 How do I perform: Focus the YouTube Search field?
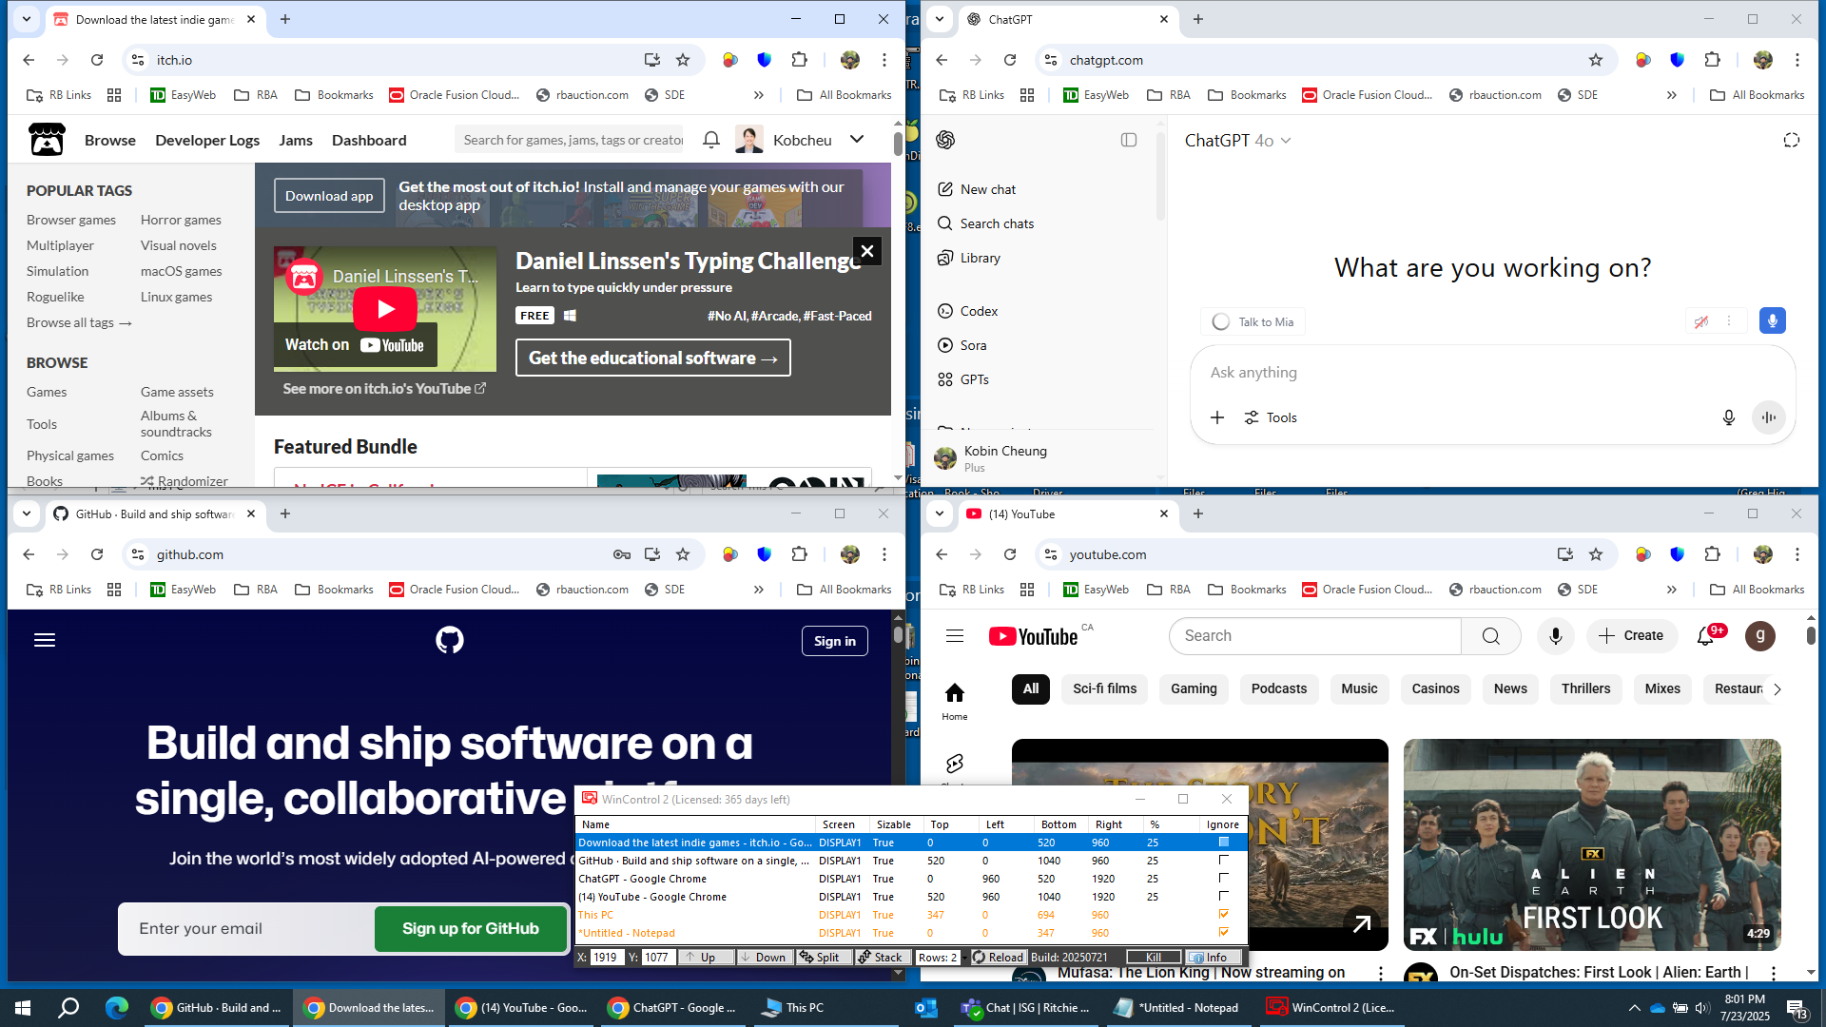[x=1314, y=636]
